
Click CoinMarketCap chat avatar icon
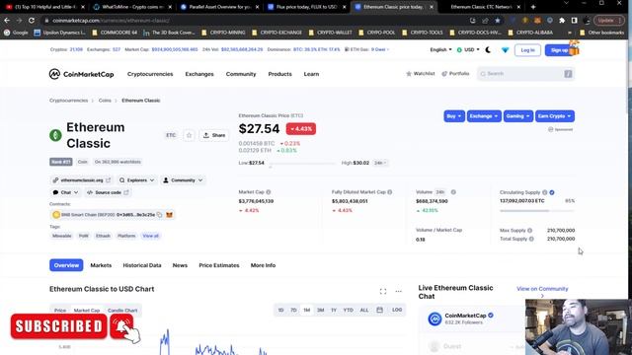(434, 319)
